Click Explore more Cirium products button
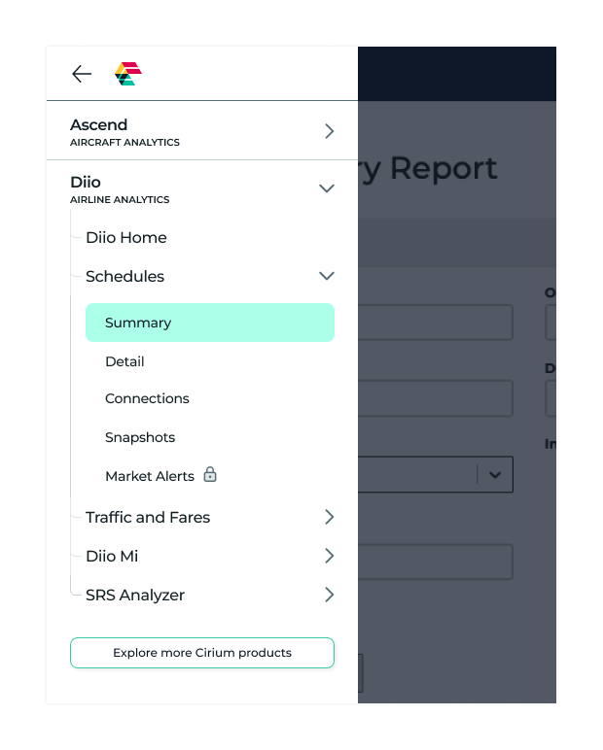 [202, 653]
